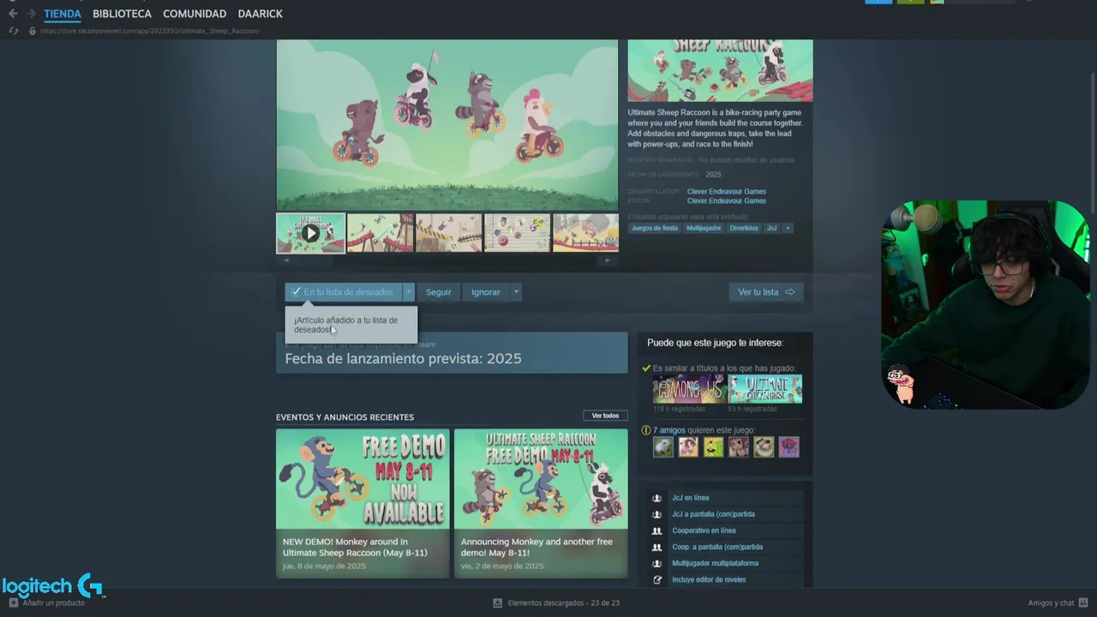Open the third friend avatar, green character

coord(713,446)
